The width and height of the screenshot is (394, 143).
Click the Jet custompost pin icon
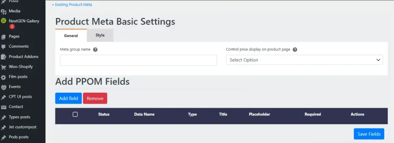pyautogui.click(x=3, y=127)
